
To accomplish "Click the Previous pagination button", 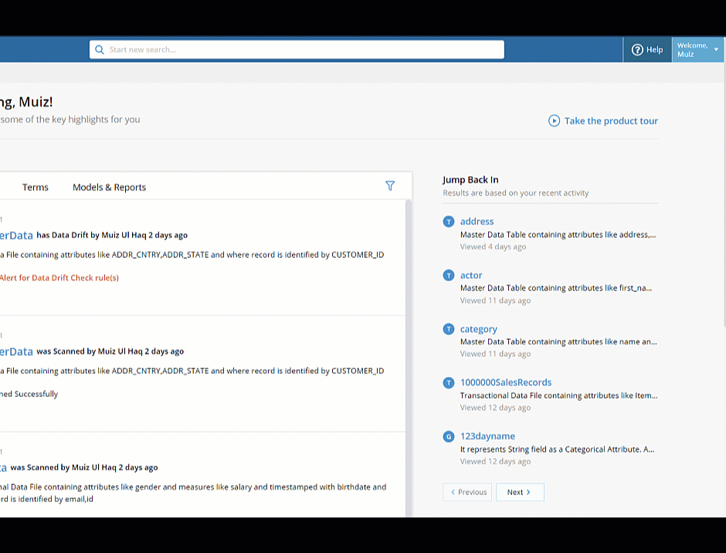I will click(467, 492).
